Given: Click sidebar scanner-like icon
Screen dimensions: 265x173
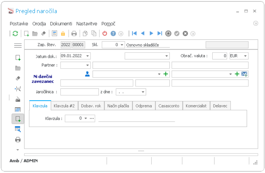Looking at the screenshot, I should (x=18, y=99).
